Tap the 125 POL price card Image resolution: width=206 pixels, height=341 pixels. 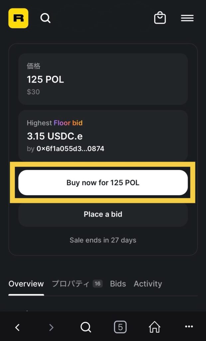point(103,79)
